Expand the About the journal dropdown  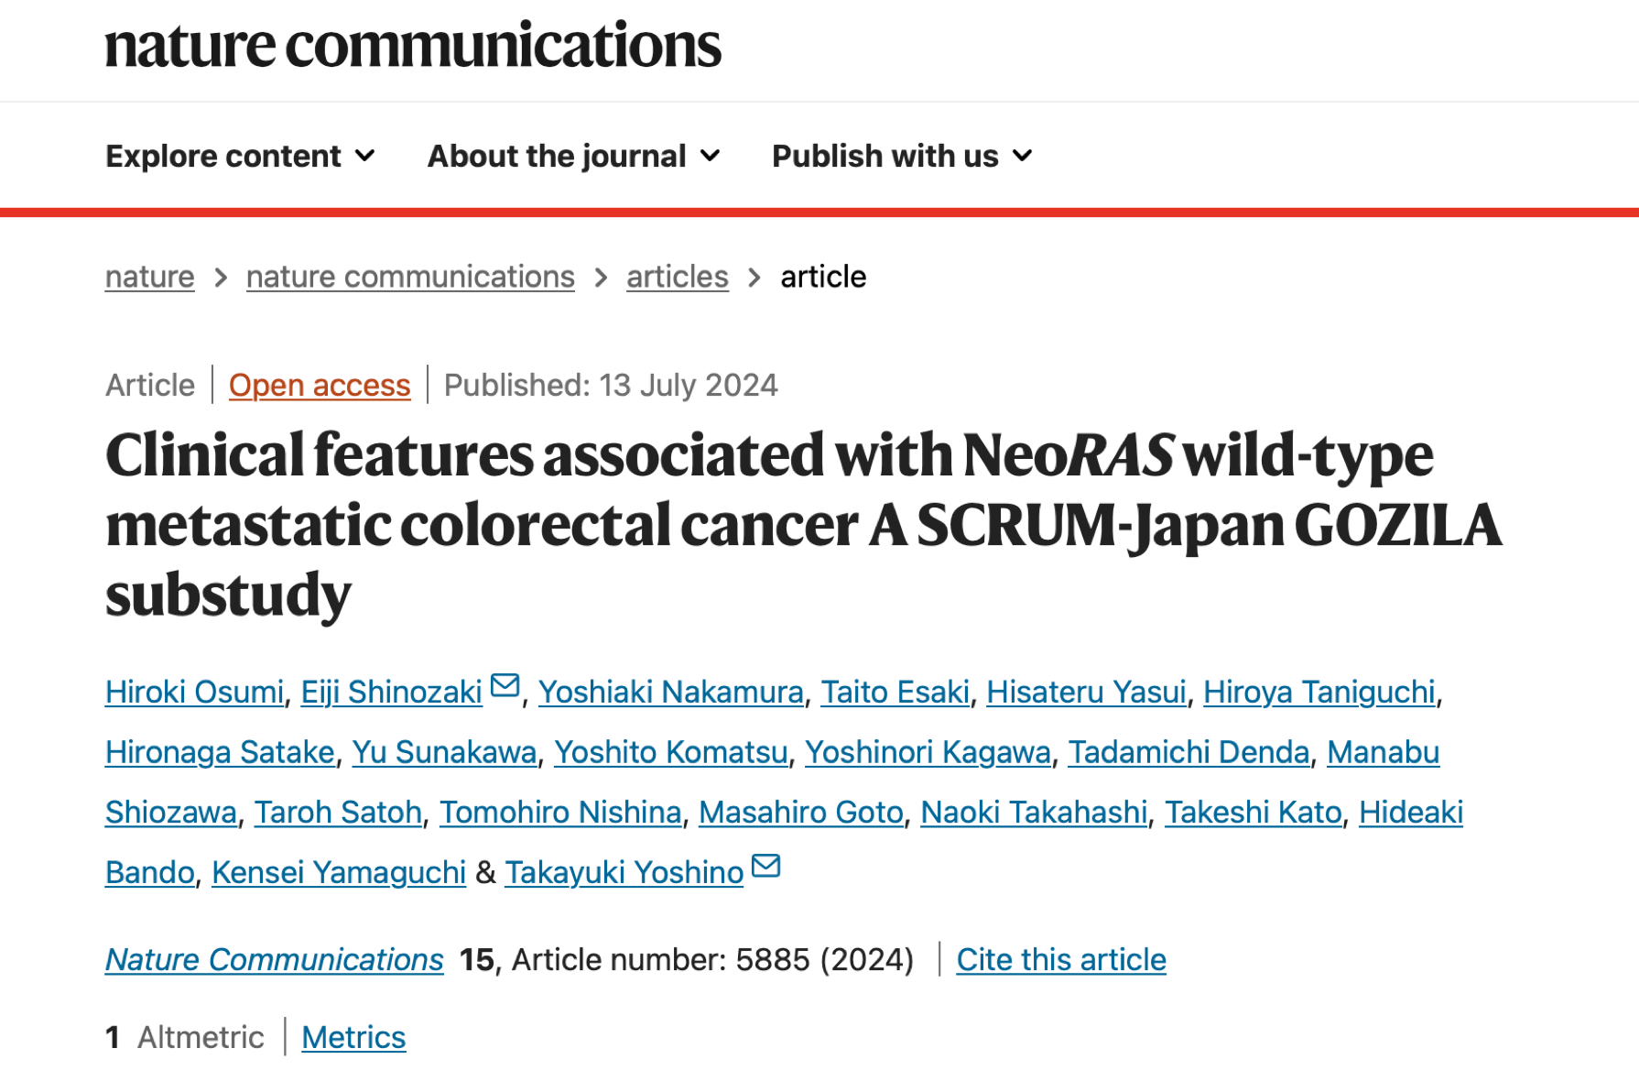click(x=574, y=156)
